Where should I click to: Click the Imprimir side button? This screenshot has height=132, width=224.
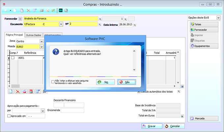coord(204,35)
